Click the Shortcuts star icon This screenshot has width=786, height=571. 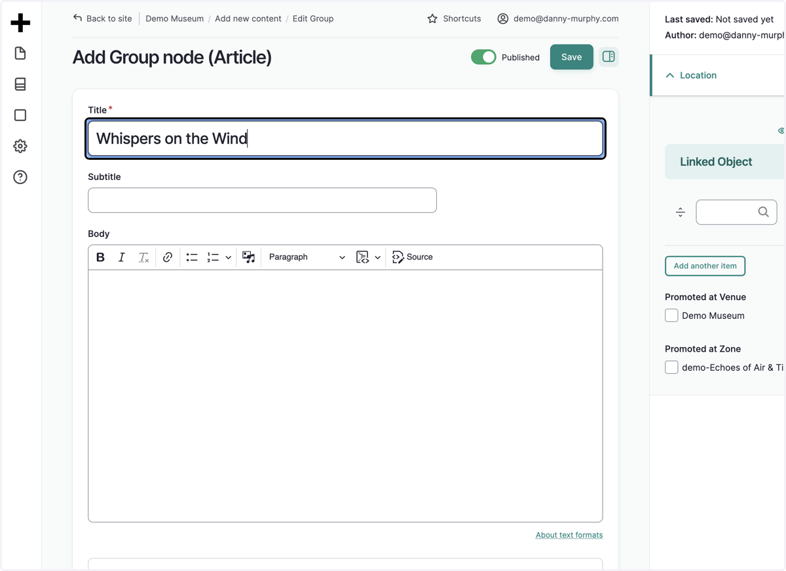[432, 18]
